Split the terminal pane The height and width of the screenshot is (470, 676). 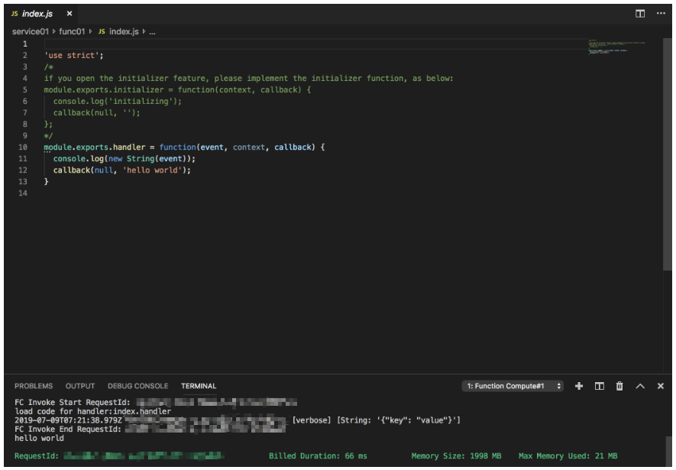[600, 386]
